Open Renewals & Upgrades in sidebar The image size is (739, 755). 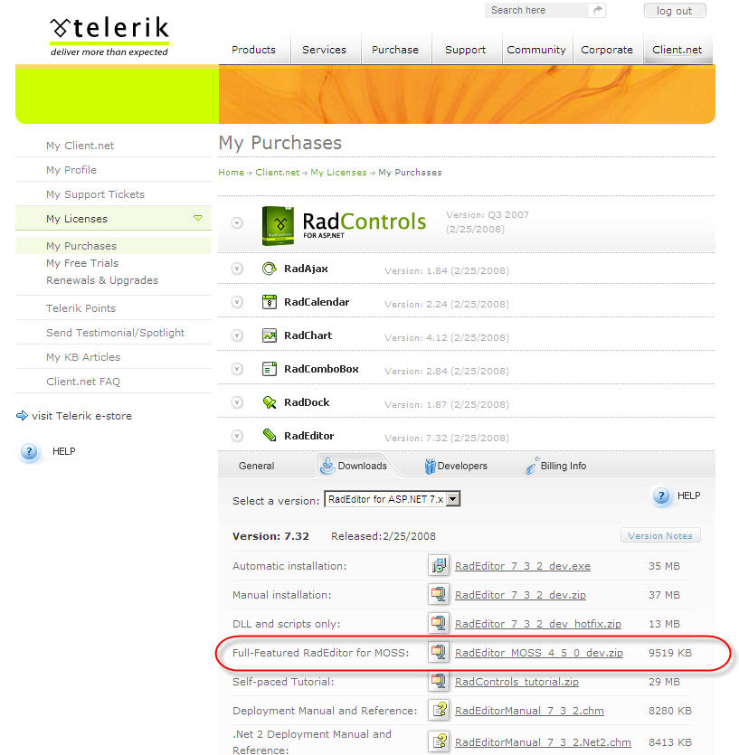coord(102,280)
